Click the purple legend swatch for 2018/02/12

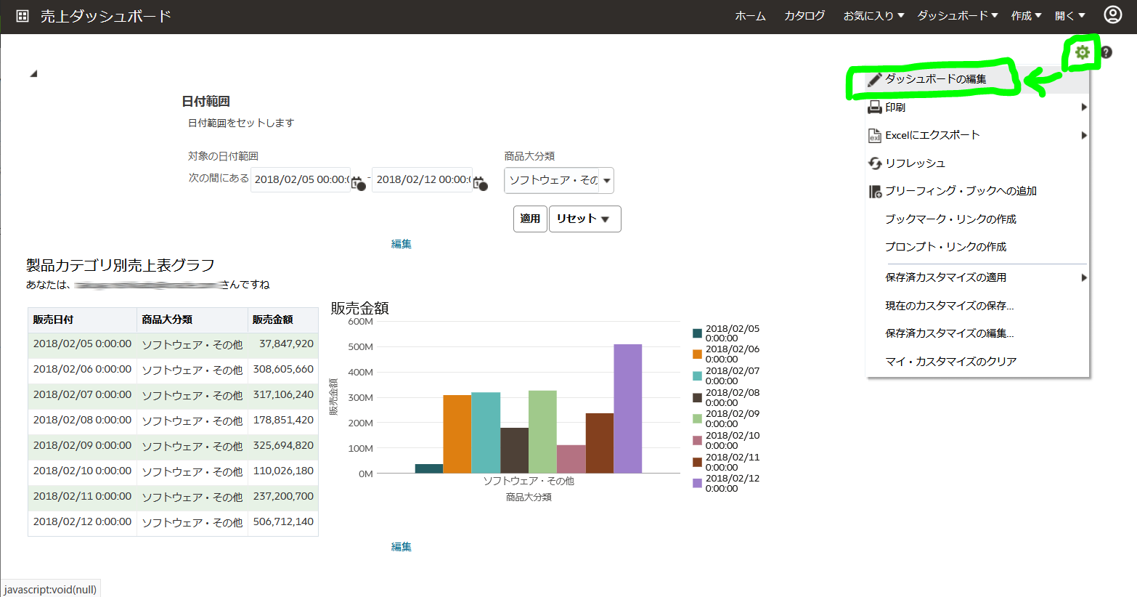click(696, 482)
